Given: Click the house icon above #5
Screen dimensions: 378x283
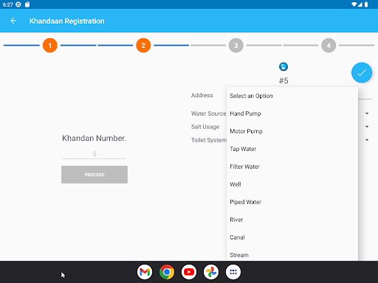Looking at the screenshot, I should 283,66.
